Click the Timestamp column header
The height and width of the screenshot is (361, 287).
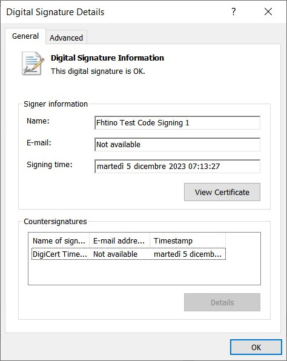tap(188, 241)
